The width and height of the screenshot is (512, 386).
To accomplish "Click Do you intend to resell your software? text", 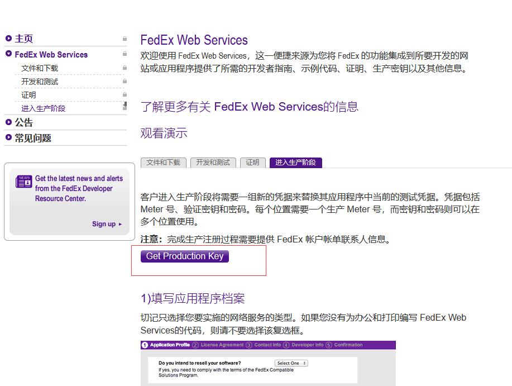I will (200, 363).
